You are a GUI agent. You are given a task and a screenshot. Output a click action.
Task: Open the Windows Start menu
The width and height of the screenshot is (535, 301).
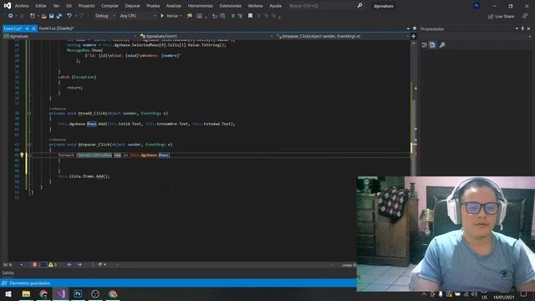coord(8,293)
